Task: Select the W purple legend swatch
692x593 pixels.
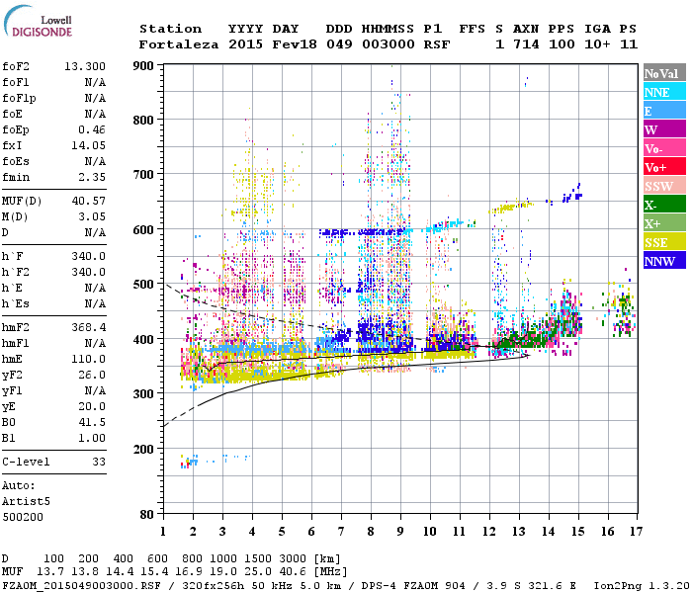Action: pyautogui.click(x=664, y=129)
